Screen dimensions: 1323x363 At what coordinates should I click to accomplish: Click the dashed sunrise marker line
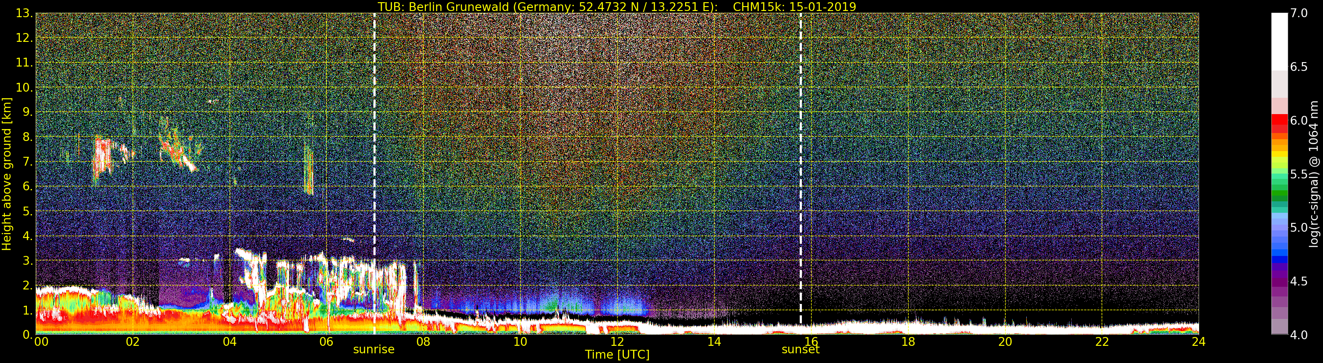(x=374, y=174)
